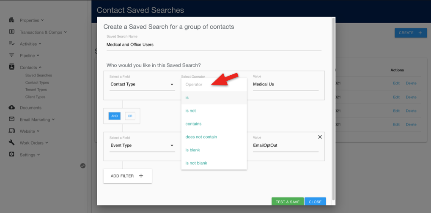Click the Add Filter button
431x213 pixels.
point(128,176)
